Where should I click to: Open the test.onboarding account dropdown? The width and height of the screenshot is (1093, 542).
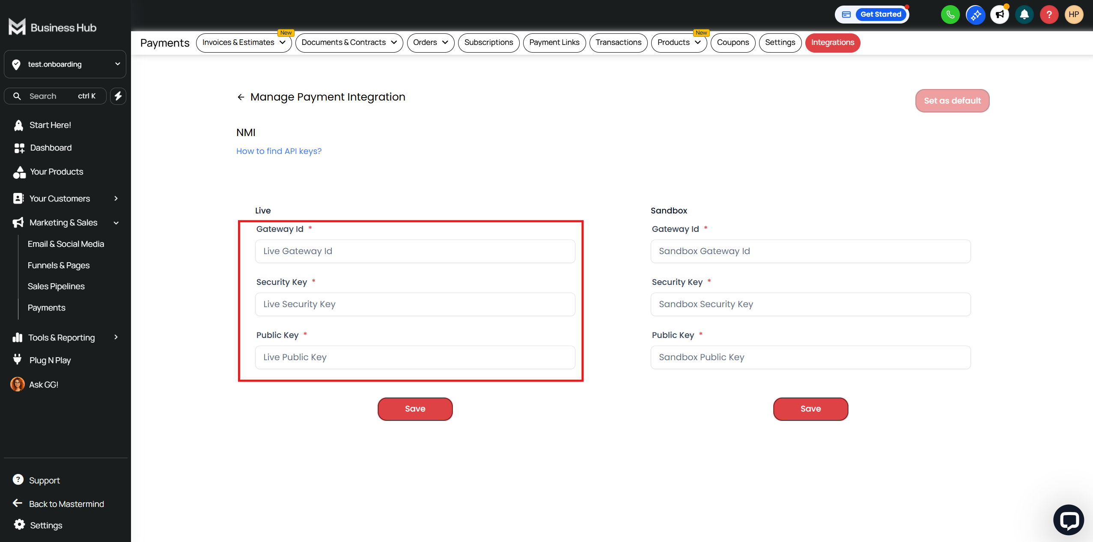[65, 64]
